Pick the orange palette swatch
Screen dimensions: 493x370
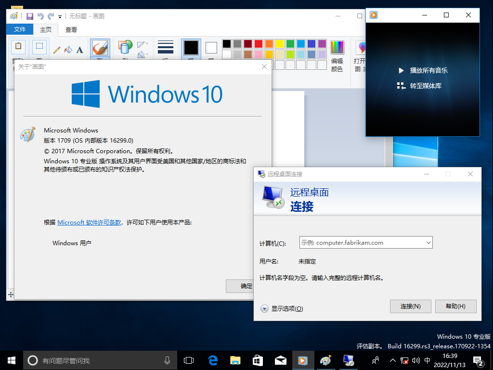pyautogui.click(x=269, y=44)
